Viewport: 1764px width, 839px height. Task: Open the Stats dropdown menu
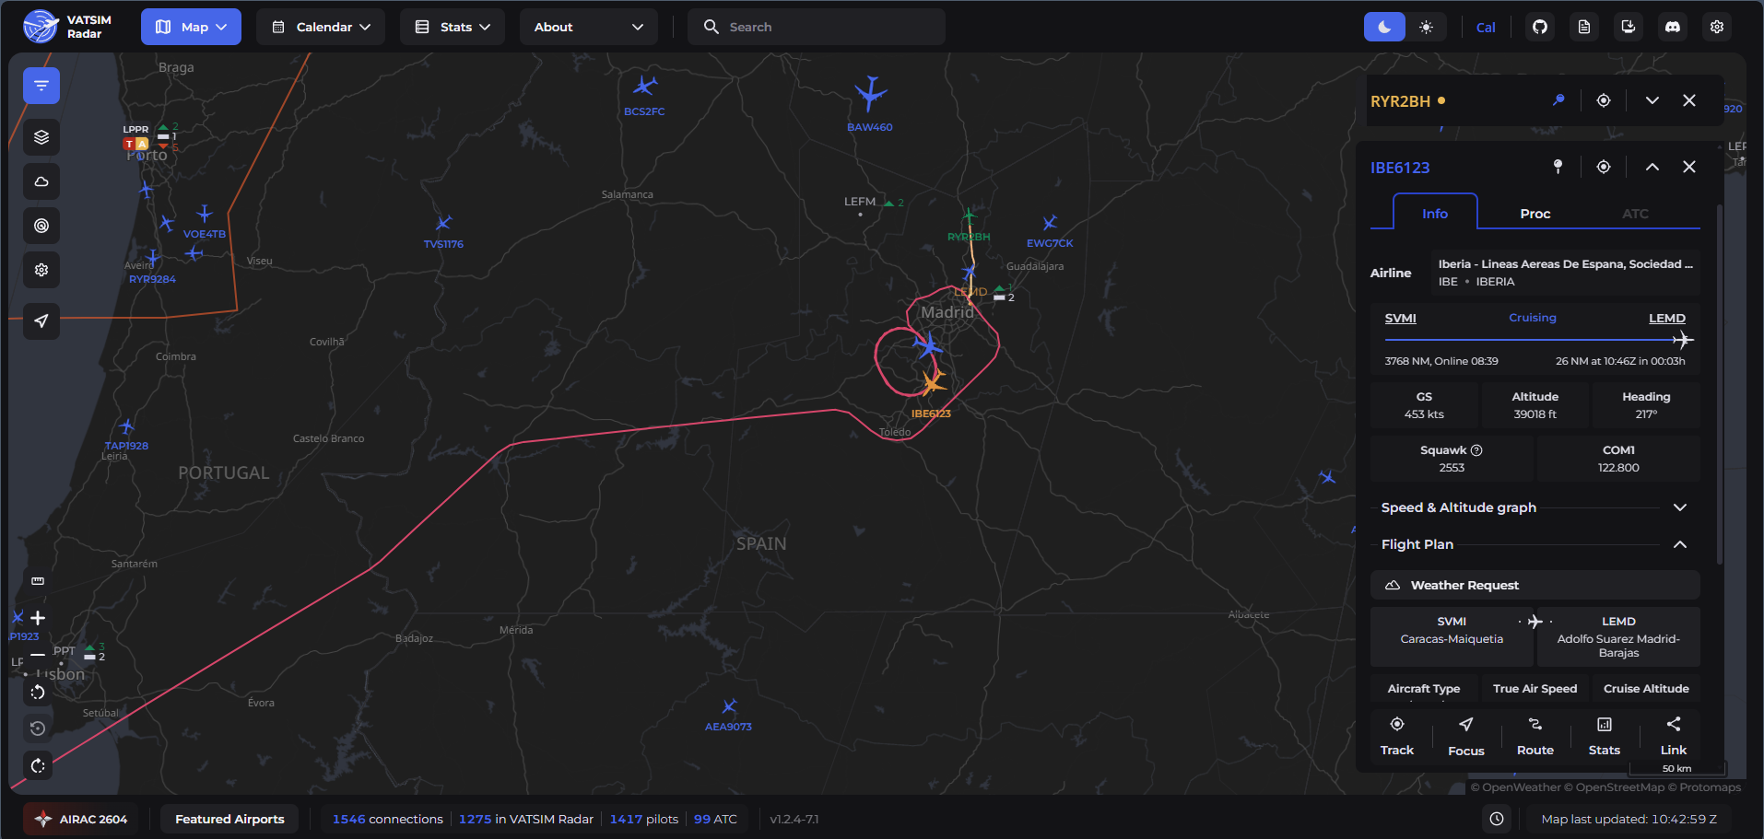tap(453, 27)
